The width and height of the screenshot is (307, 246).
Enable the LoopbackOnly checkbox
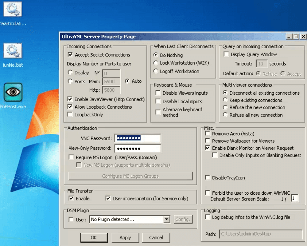click(x=70, y=115)
